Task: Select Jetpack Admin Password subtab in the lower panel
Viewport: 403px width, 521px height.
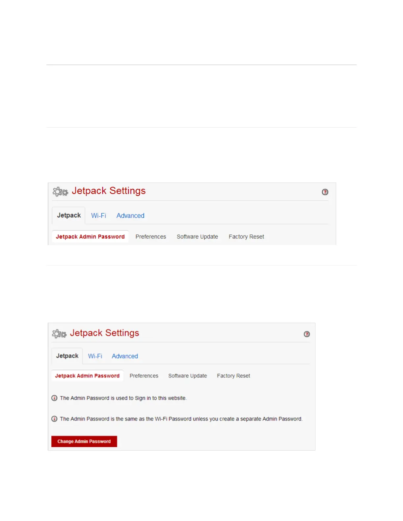Action: point(87,376)
